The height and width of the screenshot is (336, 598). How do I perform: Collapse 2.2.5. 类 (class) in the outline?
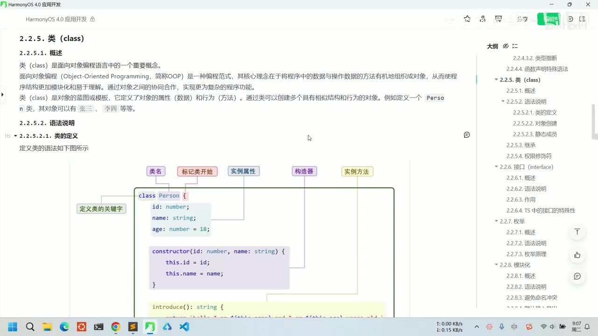click(496, 80)
